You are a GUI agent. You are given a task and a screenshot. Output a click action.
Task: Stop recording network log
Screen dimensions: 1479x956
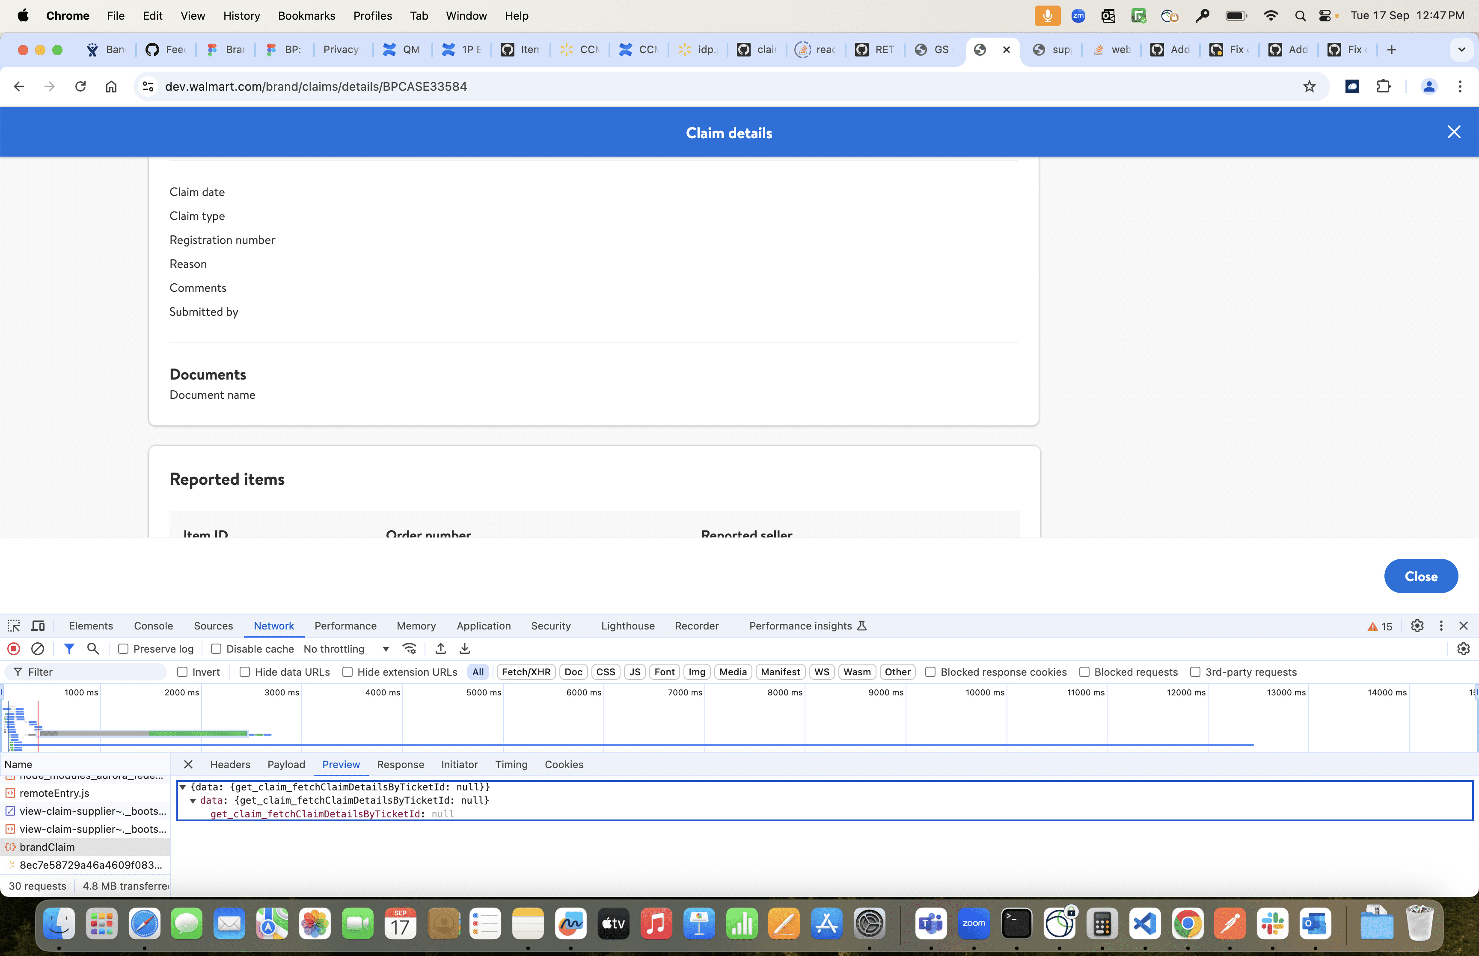(x=14, y=649)
